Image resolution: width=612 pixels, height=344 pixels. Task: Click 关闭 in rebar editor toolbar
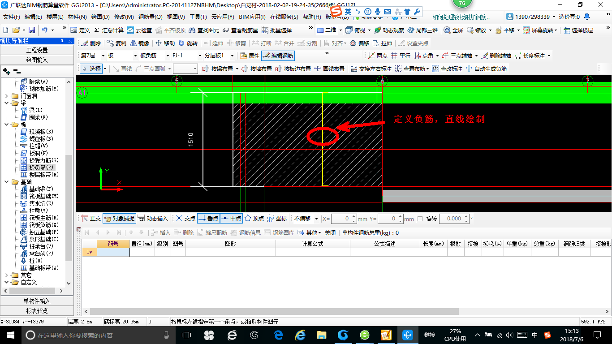click(x=330, y=232)
